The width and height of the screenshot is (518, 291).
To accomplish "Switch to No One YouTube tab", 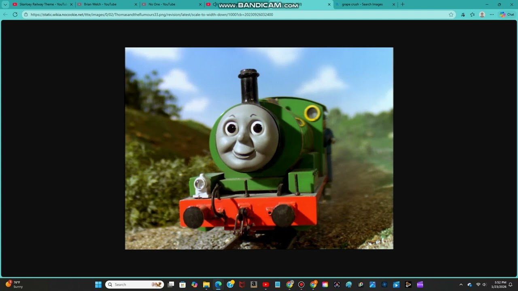I will pyautogui.click(x=171, y=4).
